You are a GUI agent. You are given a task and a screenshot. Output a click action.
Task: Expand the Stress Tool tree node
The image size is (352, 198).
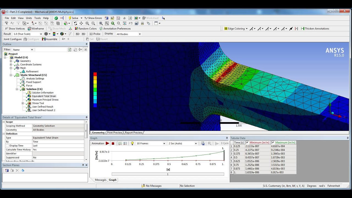(x=23, y=103)
